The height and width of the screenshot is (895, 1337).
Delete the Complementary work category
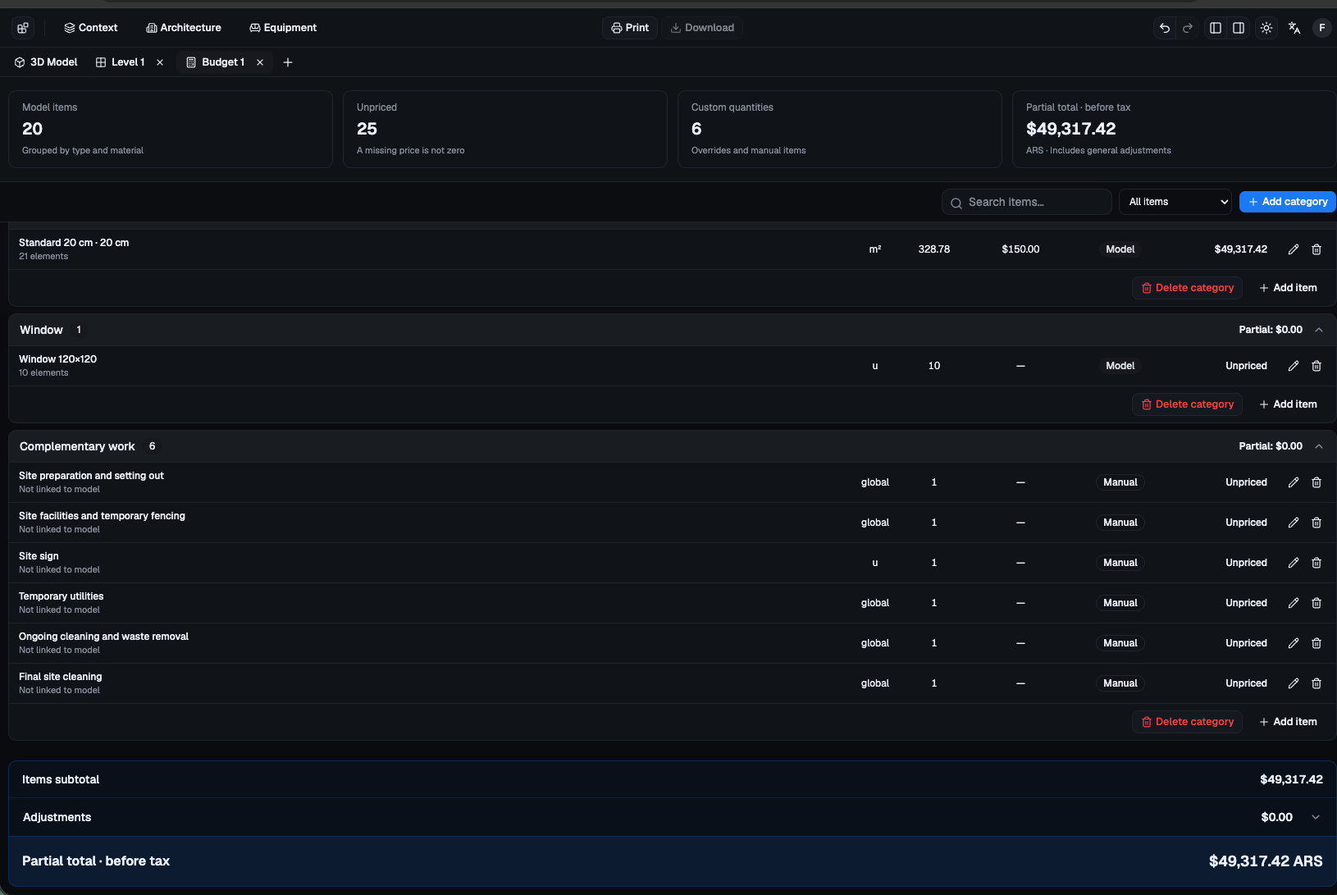click(x=1188, y=722)
